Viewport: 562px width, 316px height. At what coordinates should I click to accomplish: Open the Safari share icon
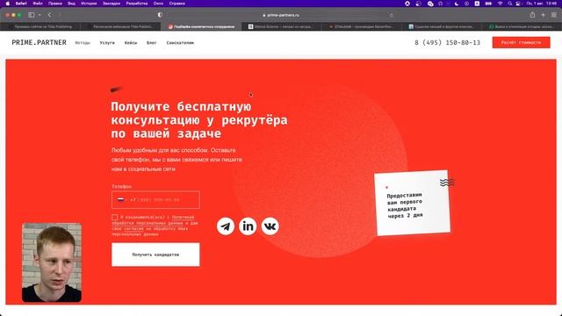(x=532, y=15)
